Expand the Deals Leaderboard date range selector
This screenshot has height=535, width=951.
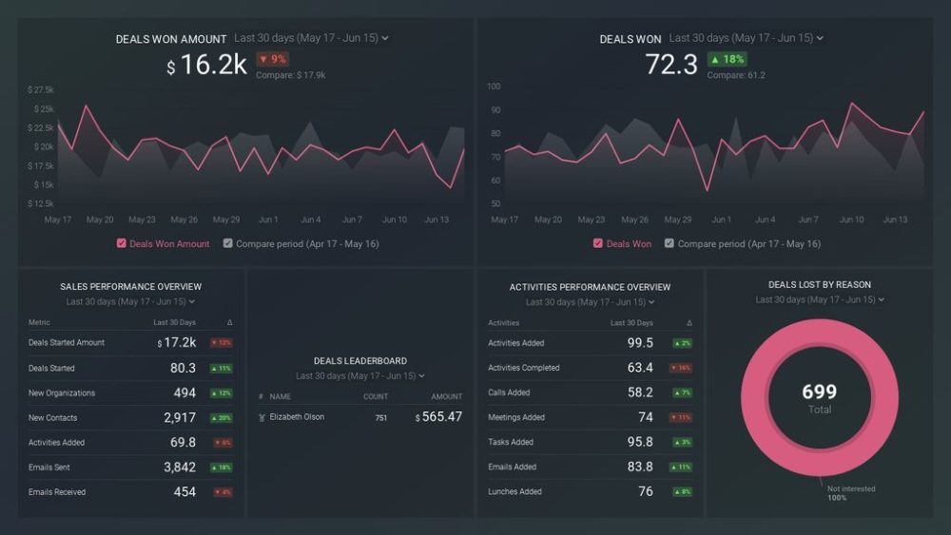359,376
